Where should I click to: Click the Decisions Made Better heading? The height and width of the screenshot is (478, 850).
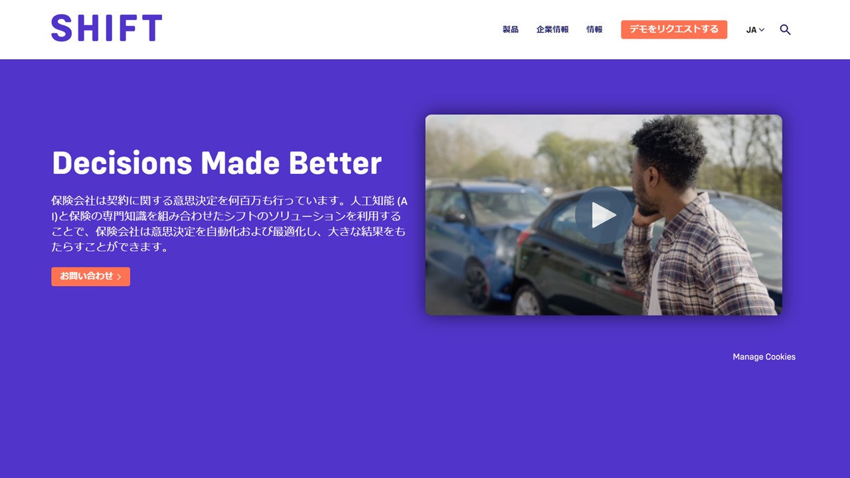[x=216, y=163]
